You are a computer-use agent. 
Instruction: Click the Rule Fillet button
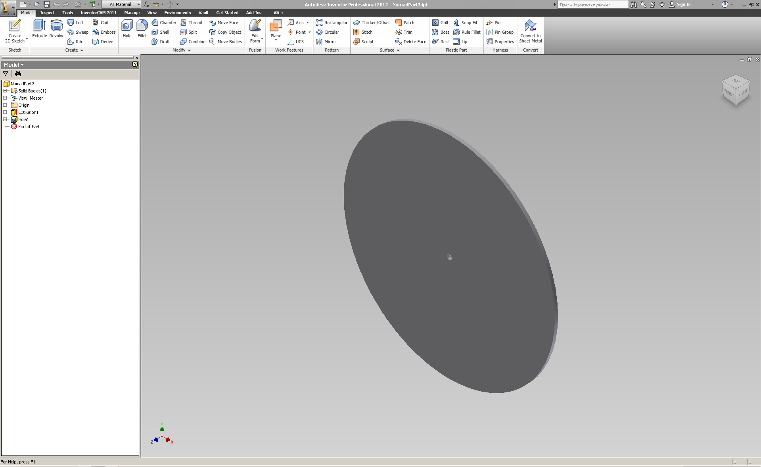coord(467,32)
